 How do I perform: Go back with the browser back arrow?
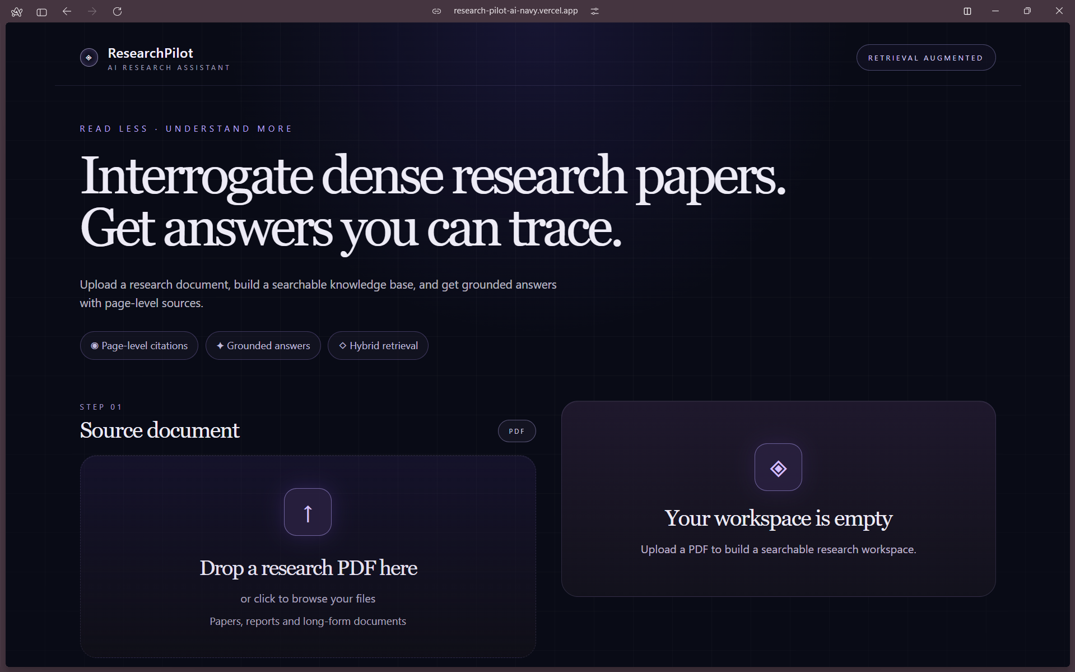[67, 11]
